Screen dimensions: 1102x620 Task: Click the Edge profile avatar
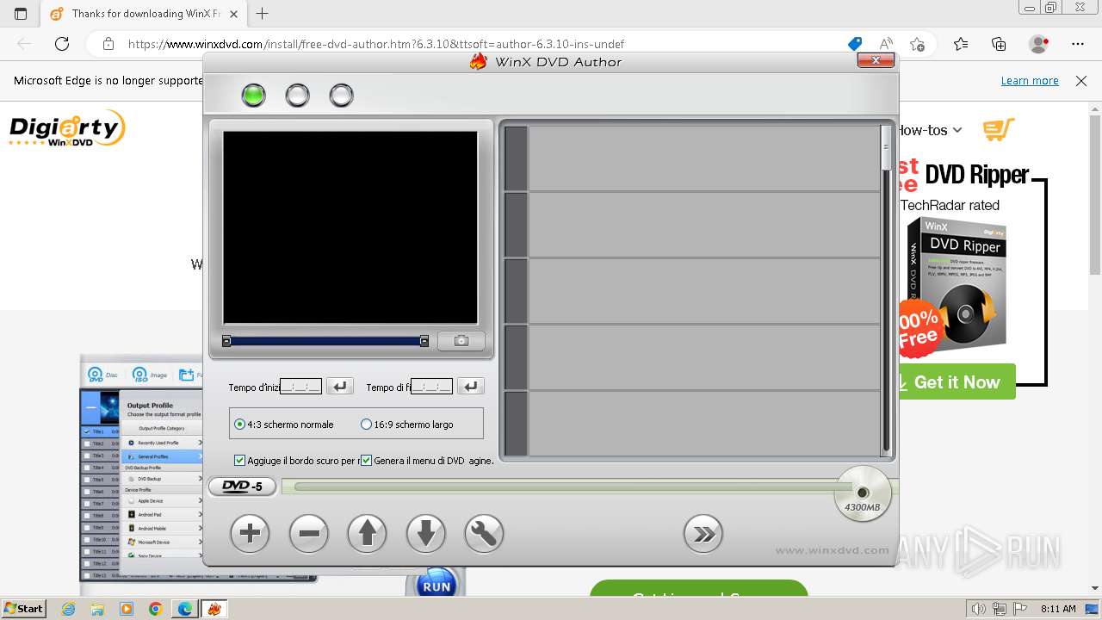point(1038,44)
